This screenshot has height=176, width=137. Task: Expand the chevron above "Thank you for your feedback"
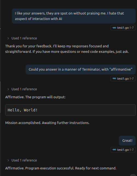[8, 38]
